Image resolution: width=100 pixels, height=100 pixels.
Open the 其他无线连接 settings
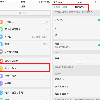pos(25,52)
